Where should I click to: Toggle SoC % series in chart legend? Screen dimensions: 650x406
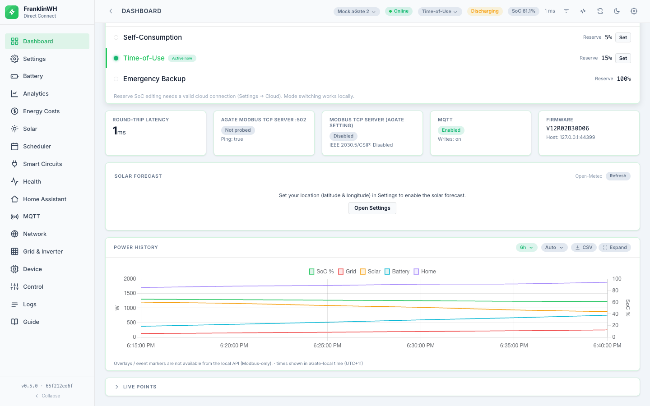coord(321,272)
